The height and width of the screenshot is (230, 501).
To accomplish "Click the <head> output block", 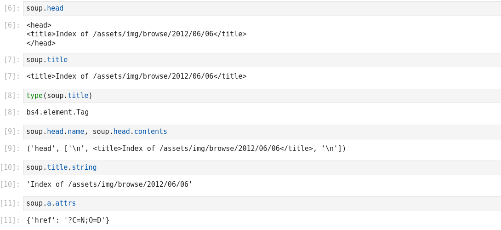I will tap(136, 34).
